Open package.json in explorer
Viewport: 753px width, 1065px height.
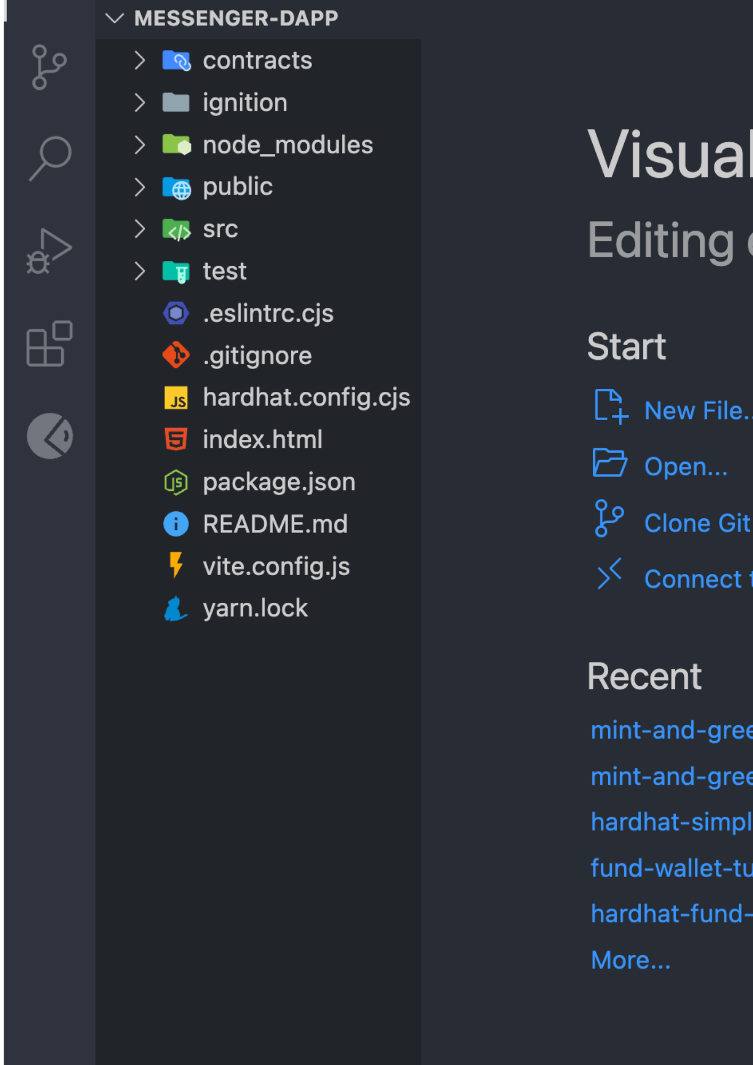coord(279,482)
